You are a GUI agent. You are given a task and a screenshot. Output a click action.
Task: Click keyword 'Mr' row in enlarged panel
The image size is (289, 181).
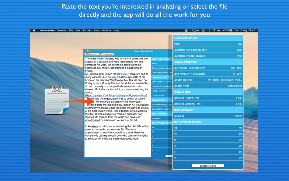click(208, 146)
